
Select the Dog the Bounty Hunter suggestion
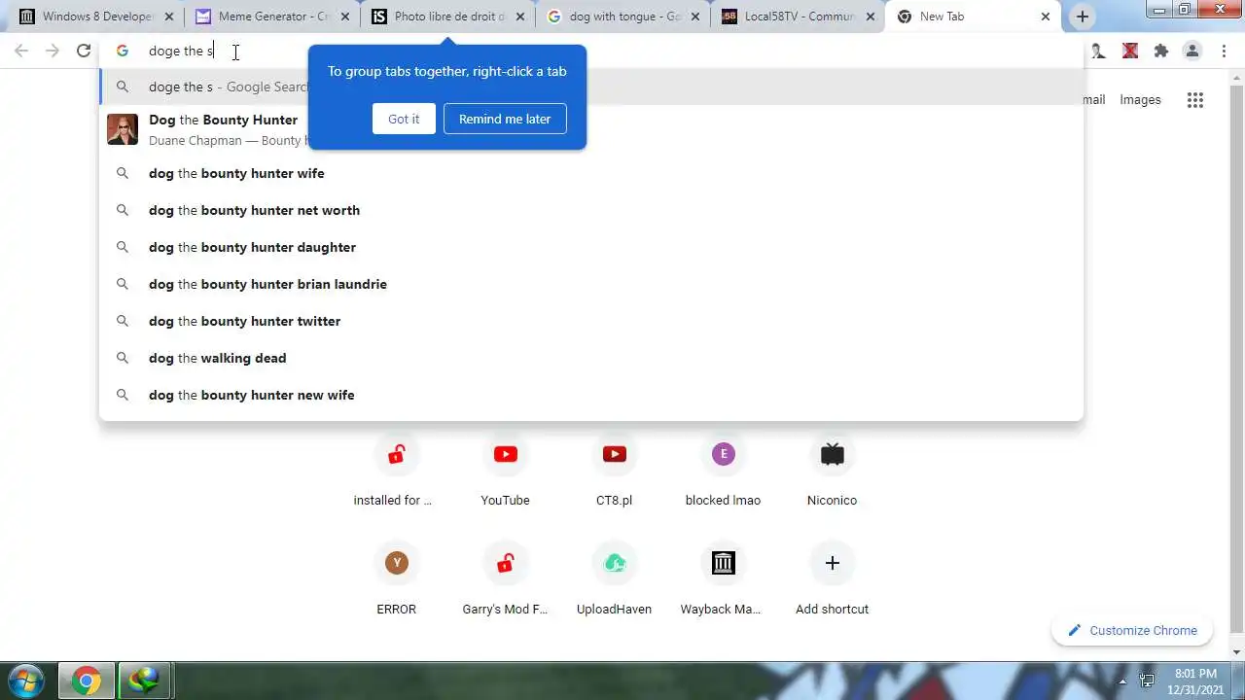[x=591, y=129]
